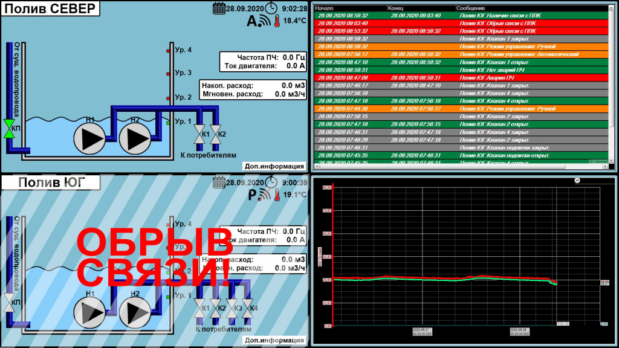The width and height of the screenshot is (619, 348).
Task: Click the signal strength icon in Полив СЕВЕР
Action: [x=265, y=21]
